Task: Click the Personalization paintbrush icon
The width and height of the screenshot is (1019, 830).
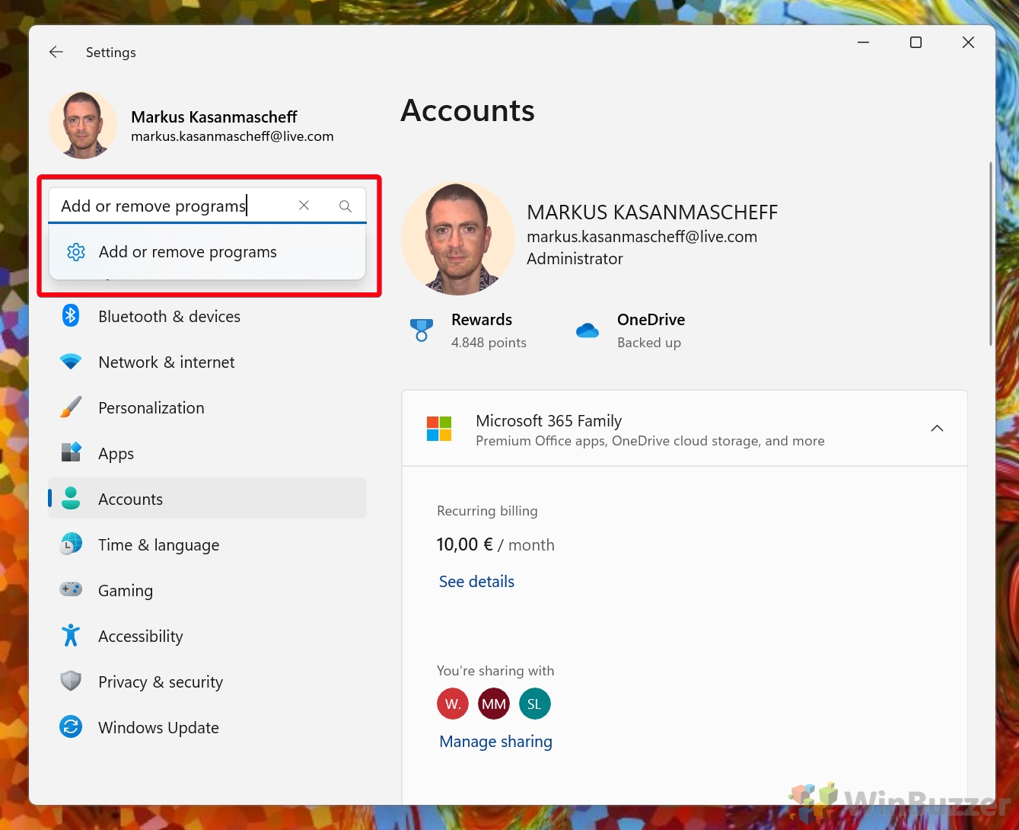Action: click(71, 408)
